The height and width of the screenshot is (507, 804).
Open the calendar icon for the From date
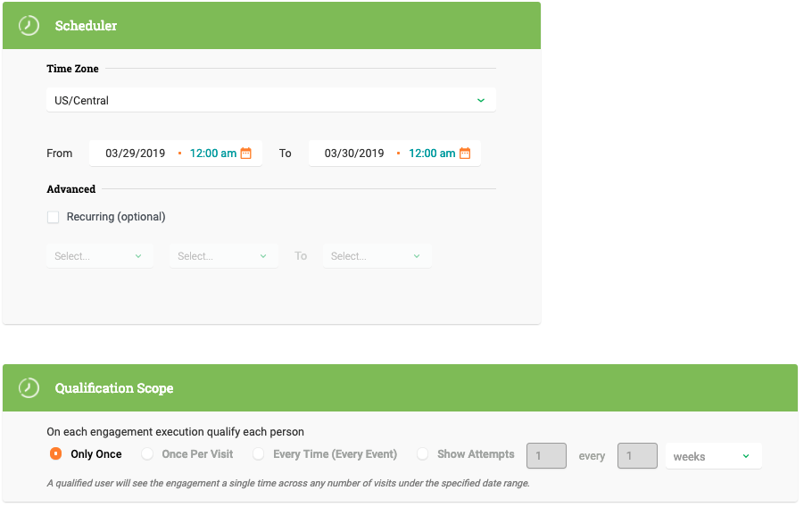tap(246, 153)
